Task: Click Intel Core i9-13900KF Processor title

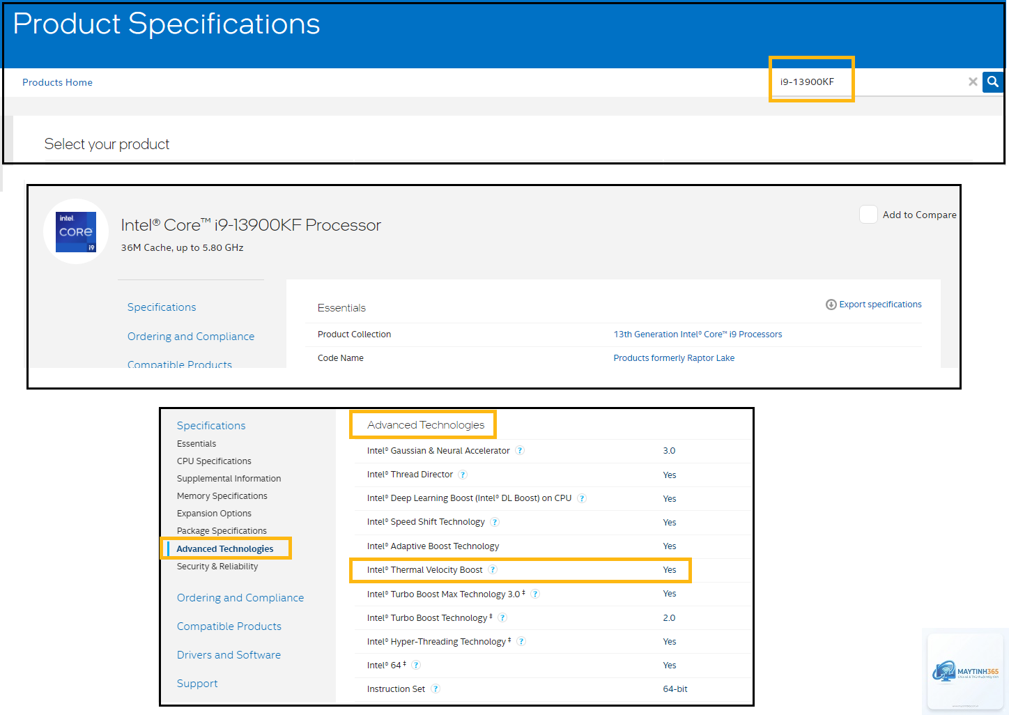Action: (251, 225)
